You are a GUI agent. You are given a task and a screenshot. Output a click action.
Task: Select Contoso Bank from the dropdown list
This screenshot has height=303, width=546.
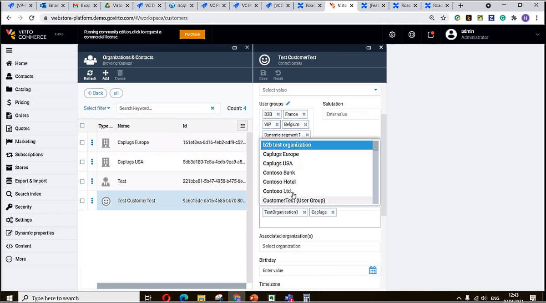pos(279,173)
